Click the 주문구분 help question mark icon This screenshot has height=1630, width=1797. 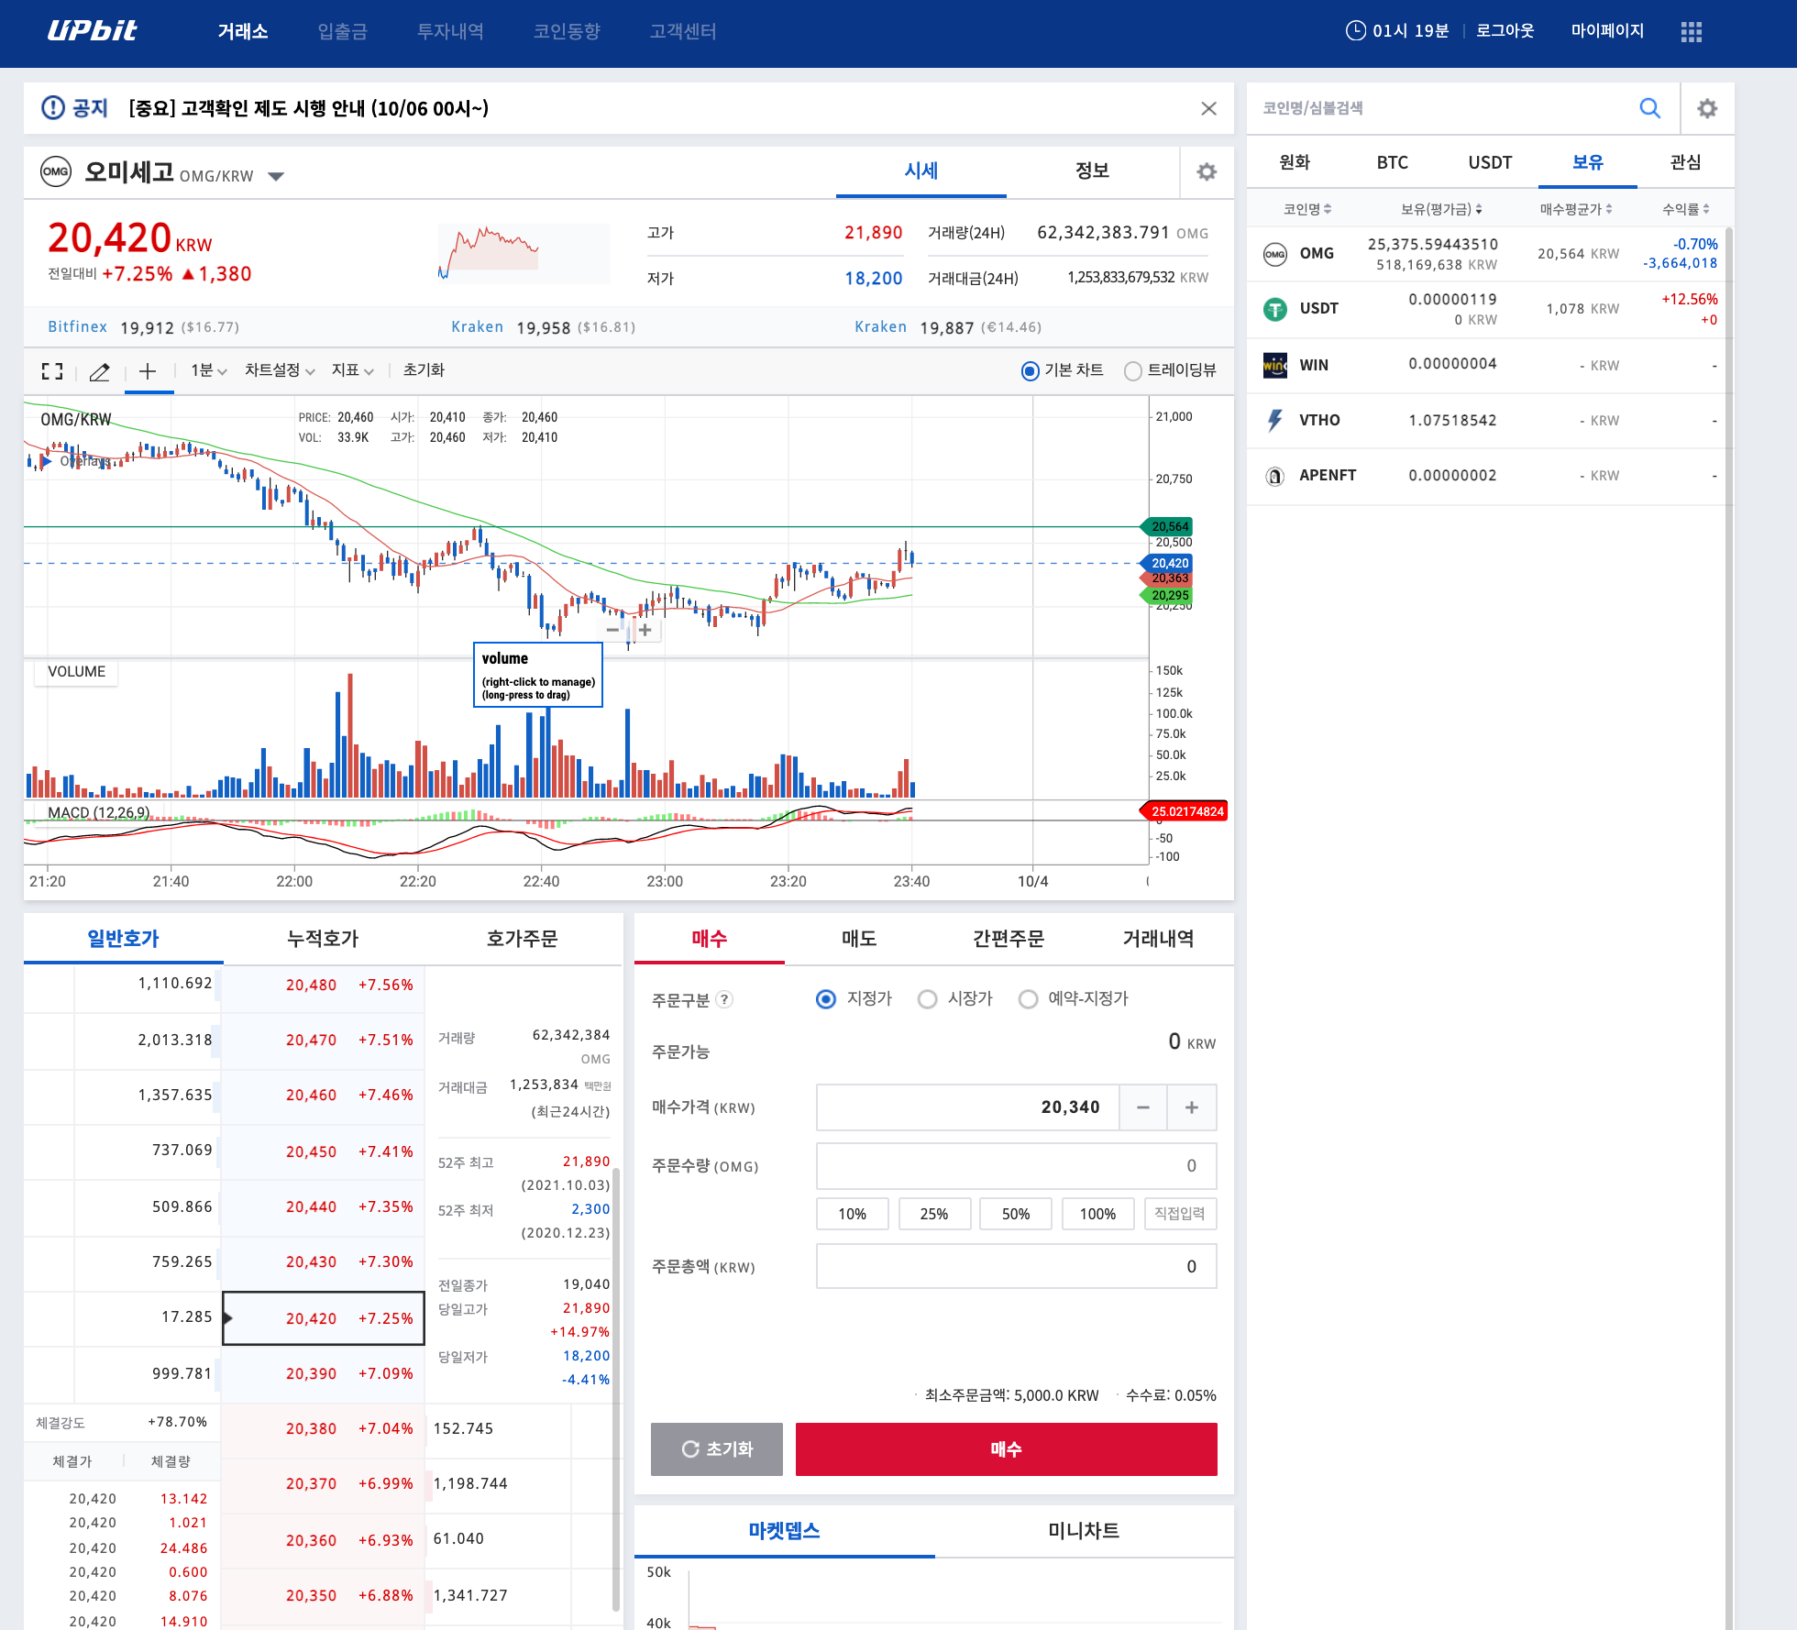(724, 999)
